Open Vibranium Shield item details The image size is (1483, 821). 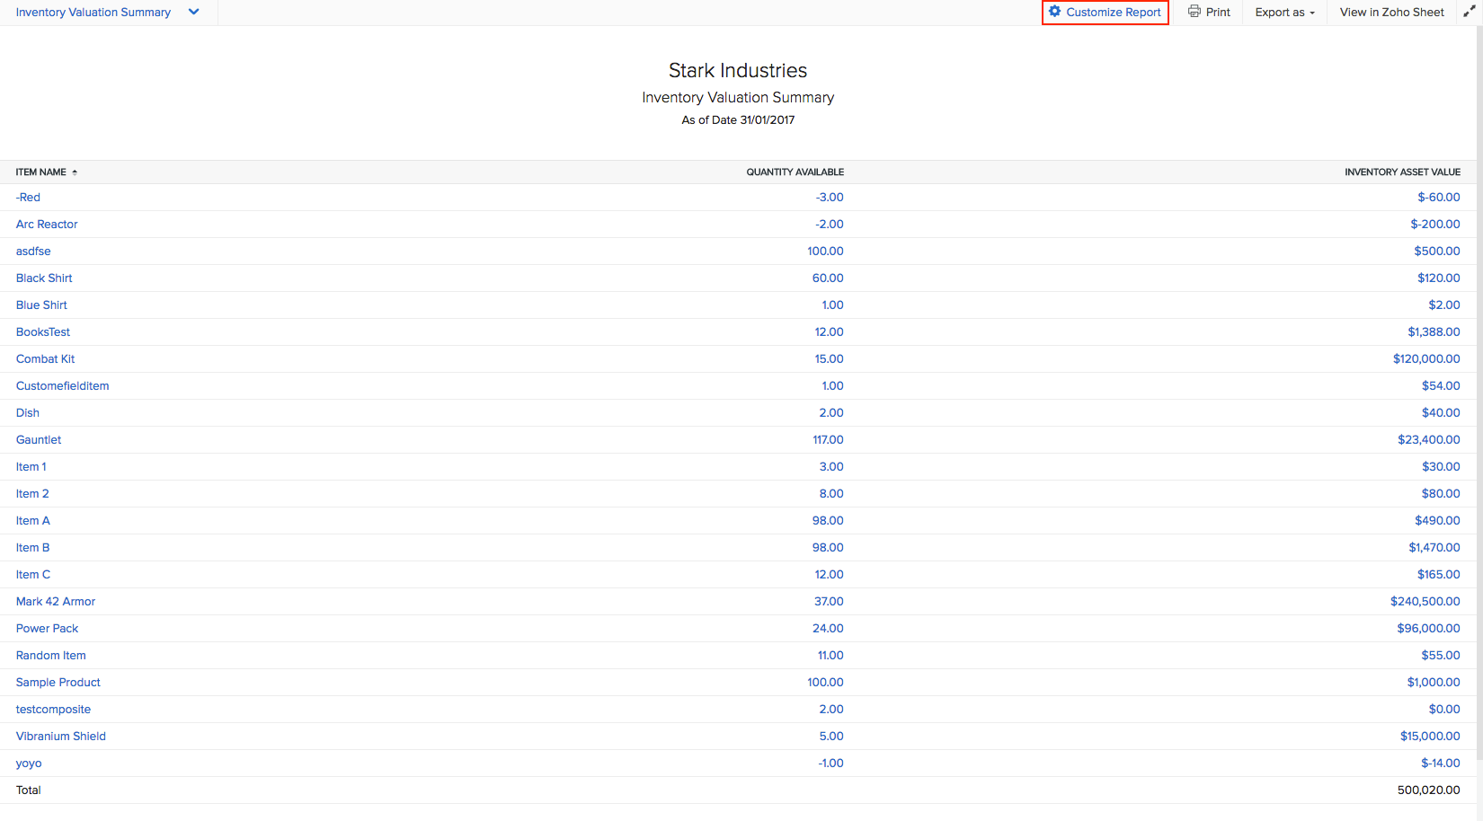pos(61,737)
